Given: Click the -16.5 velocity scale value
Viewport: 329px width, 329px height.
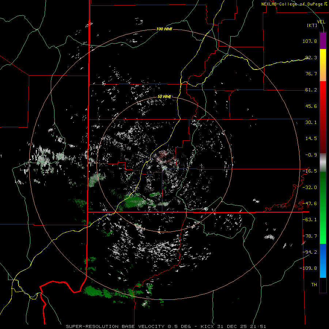Looking at the screenshot, I should pos(310,171).
